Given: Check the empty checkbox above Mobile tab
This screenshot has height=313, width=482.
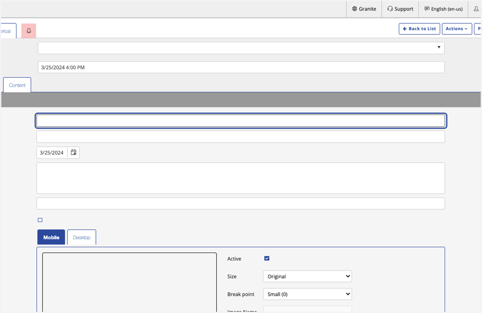Looking at the screenshot, I should (x=40, y=220).
